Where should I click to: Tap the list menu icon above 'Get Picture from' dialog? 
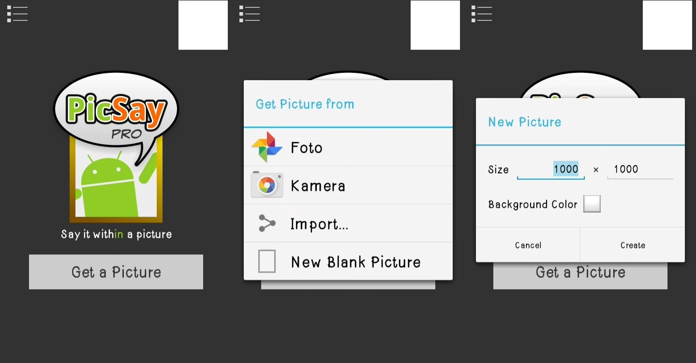click(x=250, y=14)
